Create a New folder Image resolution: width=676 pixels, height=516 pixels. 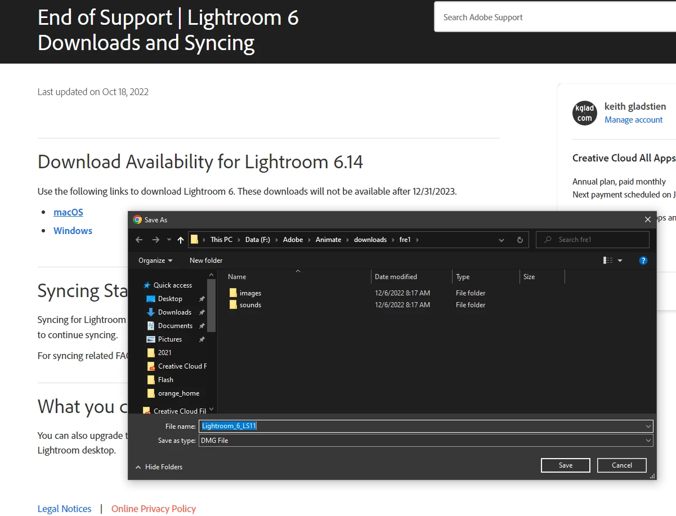[206, 261]
